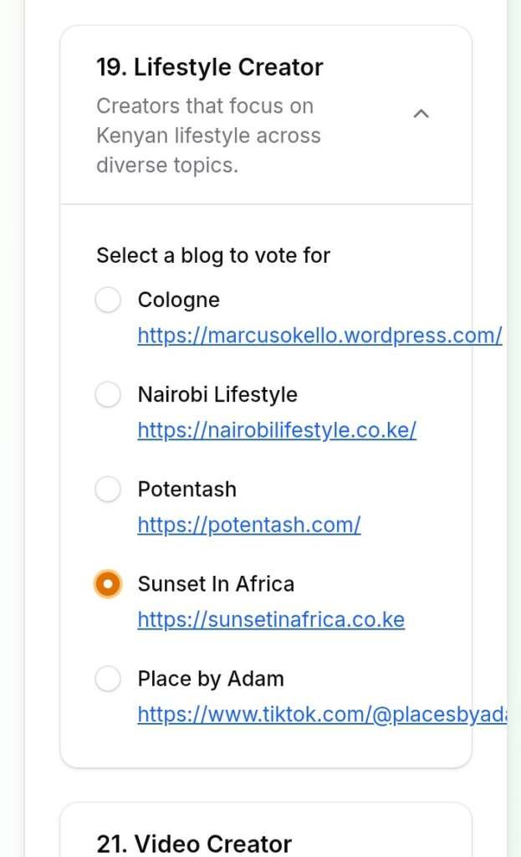Click the 19. Lifestyle Creator heading
Screen dimensions: 521x857
[x=209, y=67]
